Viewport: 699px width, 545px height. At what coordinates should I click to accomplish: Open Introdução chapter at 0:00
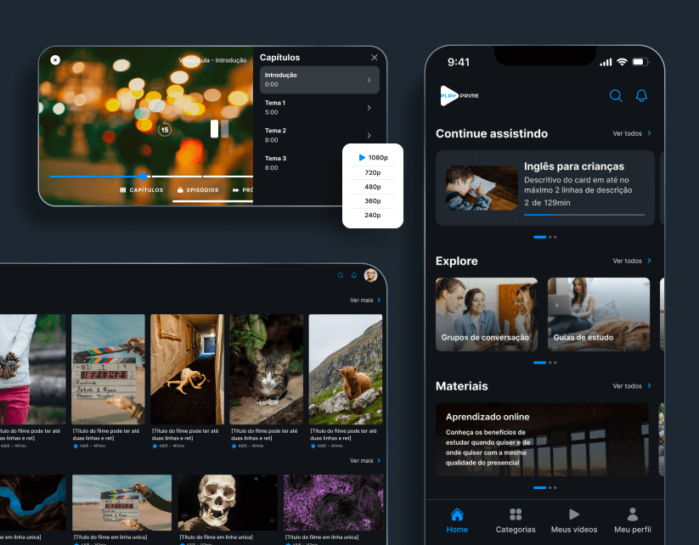[319, 80]
